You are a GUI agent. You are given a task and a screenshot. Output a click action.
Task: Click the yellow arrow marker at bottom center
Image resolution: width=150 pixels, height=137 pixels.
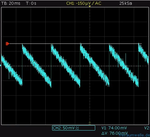(90, 123)
